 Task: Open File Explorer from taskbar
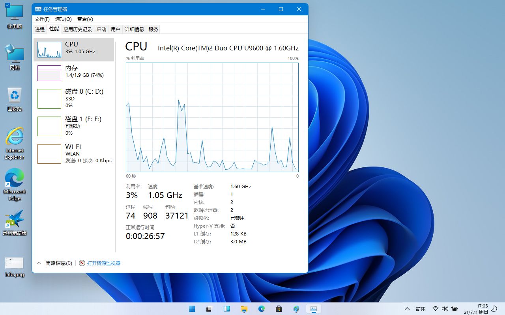click(x=244, y=309)
